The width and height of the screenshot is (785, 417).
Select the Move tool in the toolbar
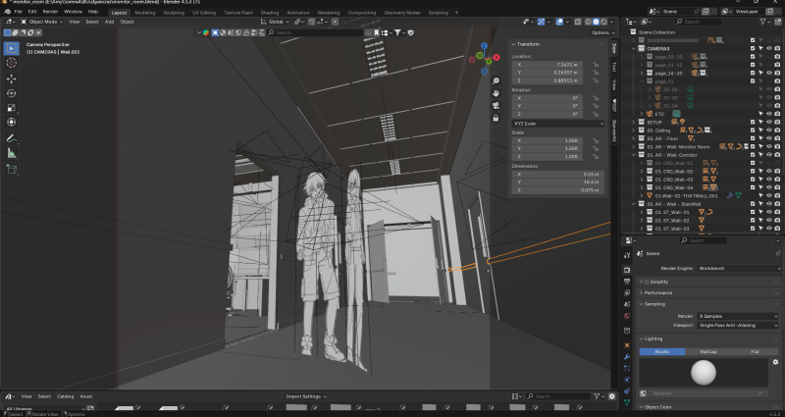click(12, 78)
